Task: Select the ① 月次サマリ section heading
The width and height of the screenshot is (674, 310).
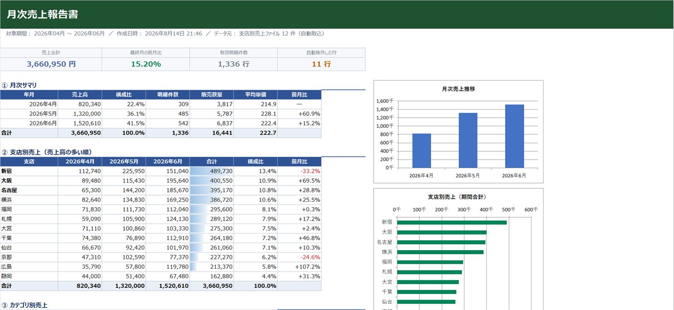Action: [19, 85]
